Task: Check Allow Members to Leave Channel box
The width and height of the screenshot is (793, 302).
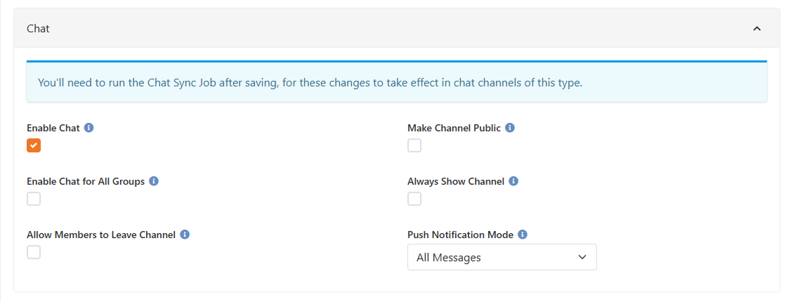Action: 34,252
